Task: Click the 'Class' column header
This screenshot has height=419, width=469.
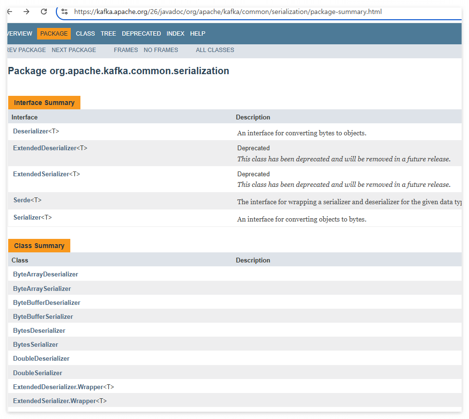Action: (x=20, y=260)
